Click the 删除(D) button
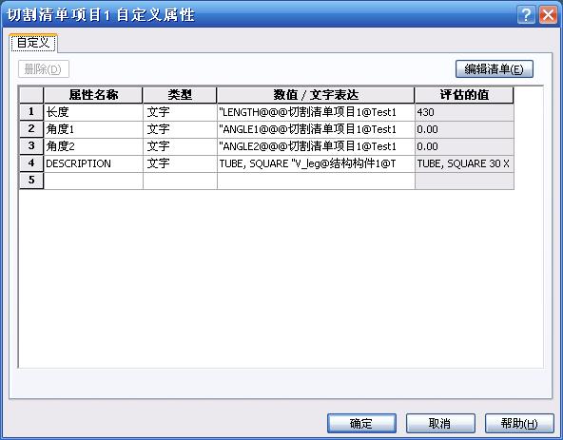Image resolution: width=563 pixels, height=440 pixels. point(44,69)
